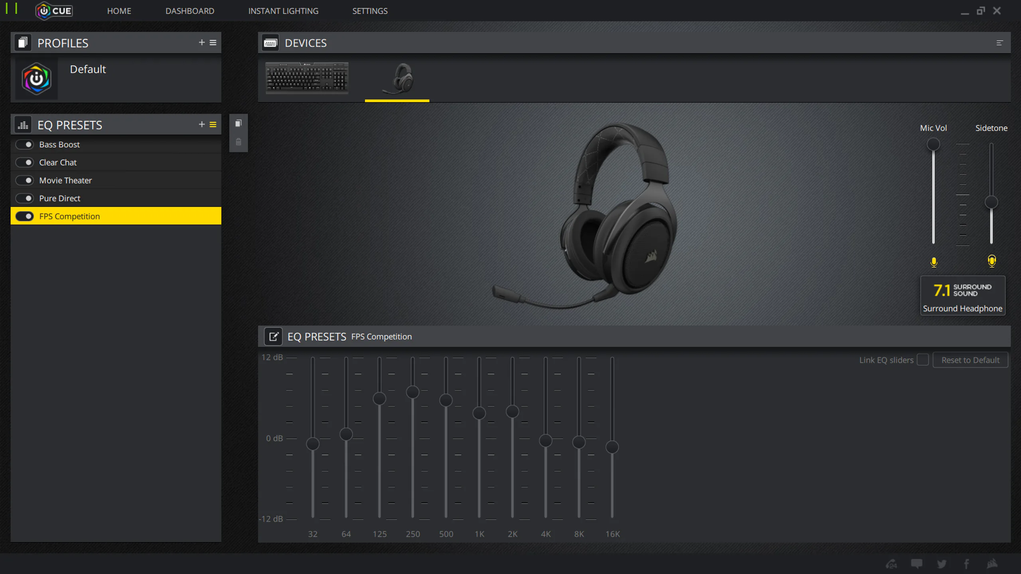Open the Devices panel options menu
Screen dimensions: 1021x574
tap(999, 43)
